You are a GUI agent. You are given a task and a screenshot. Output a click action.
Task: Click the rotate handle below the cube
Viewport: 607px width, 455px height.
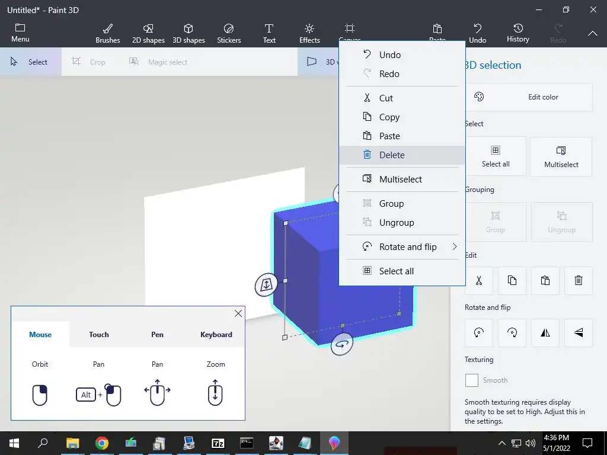pos(341,344)
